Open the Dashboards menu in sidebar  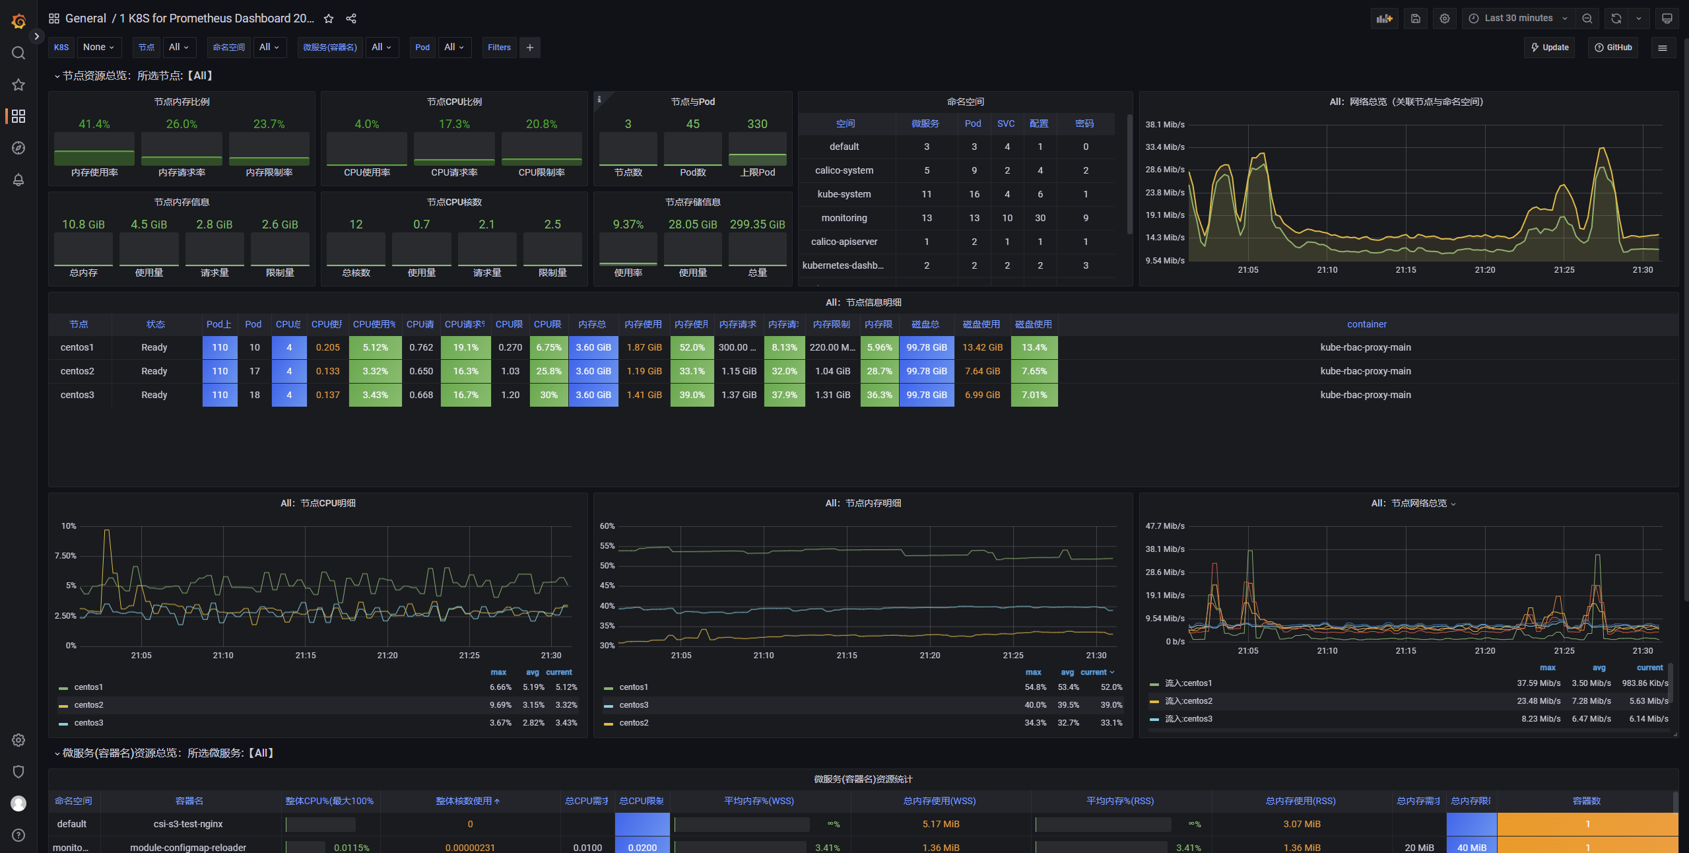pyautogui.click(x=18, y=116)
